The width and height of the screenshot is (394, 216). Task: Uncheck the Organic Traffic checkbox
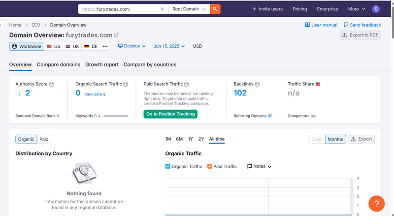[x=168, y=166]
